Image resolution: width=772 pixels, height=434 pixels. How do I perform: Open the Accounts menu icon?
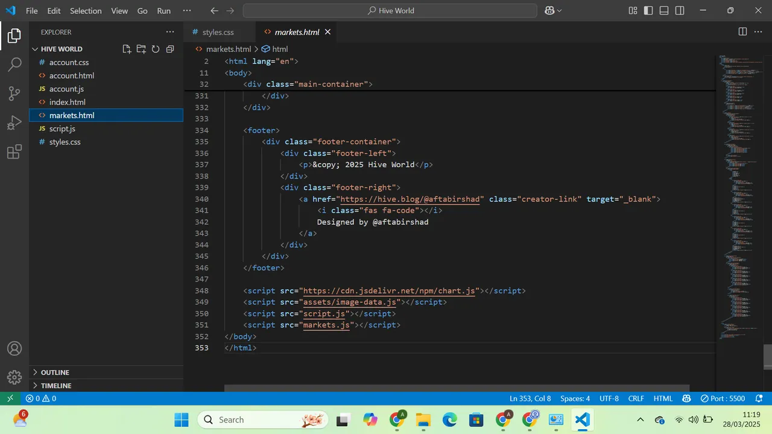point(14,348)
